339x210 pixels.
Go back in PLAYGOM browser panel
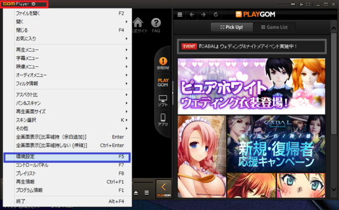click(x=192, y=15)
